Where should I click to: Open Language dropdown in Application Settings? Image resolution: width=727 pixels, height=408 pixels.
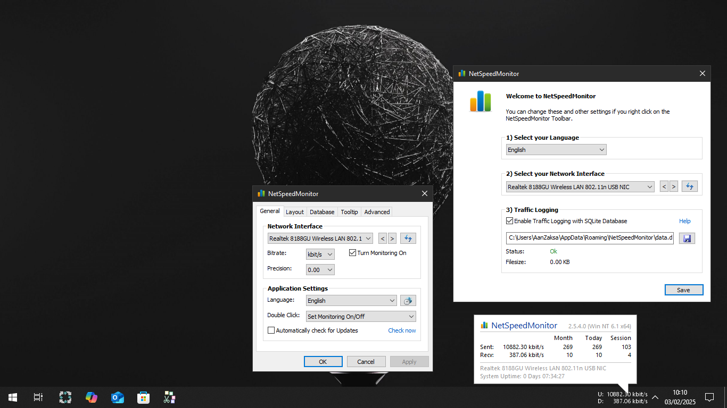351,301
